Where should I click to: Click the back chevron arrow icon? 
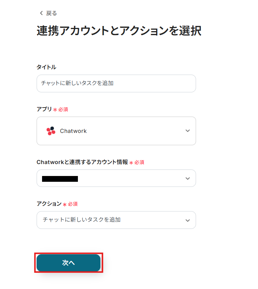41,13
